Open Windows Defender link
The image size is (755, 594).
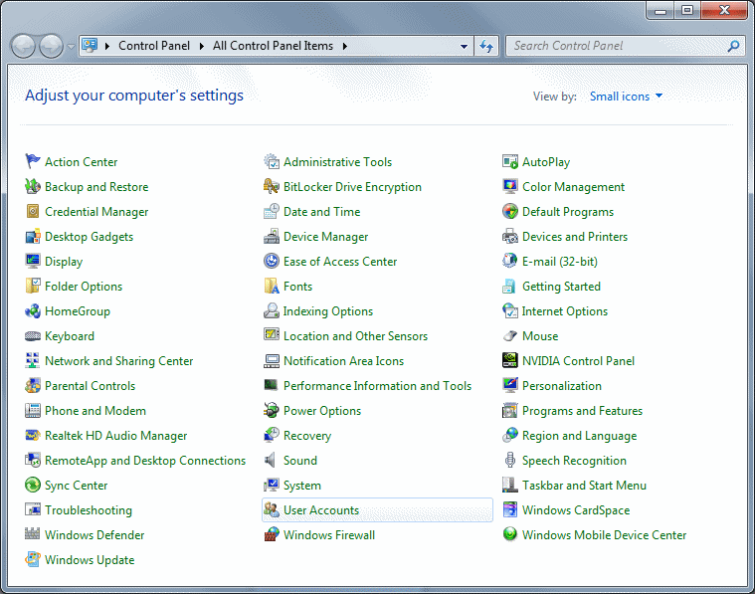click(94, 534)
